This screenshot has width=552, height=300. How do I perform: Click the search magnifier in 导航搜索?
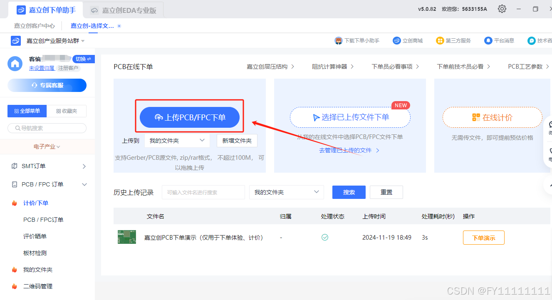click(18, 128)
